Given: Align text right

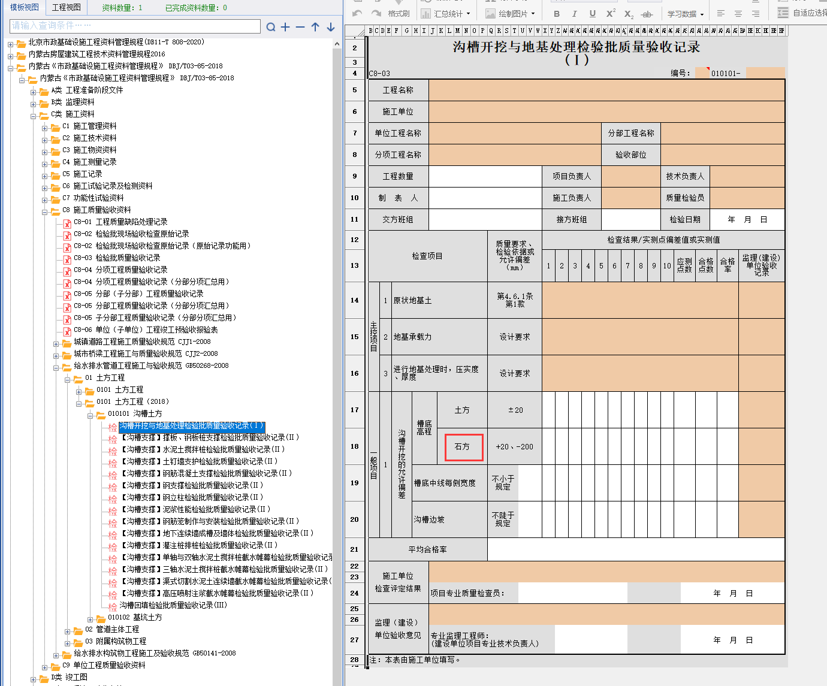Looking at the screenshot, I should coord(756,13).
